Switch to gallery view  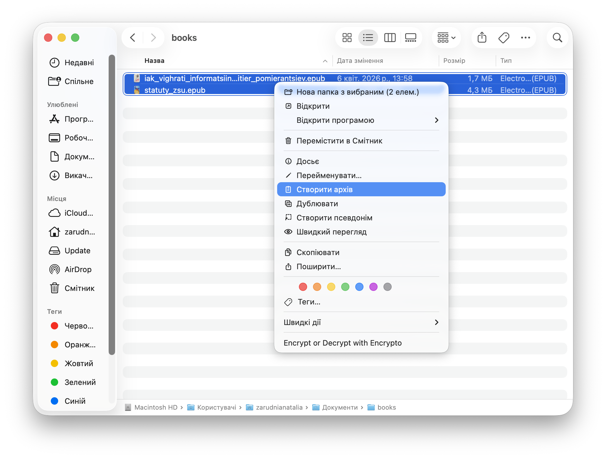coord(410,38)
